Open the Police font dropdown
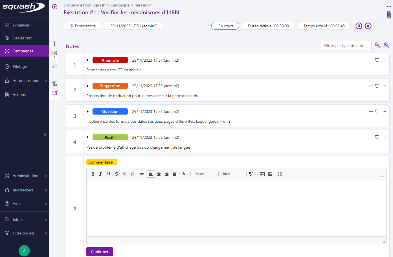 point(205,174)
